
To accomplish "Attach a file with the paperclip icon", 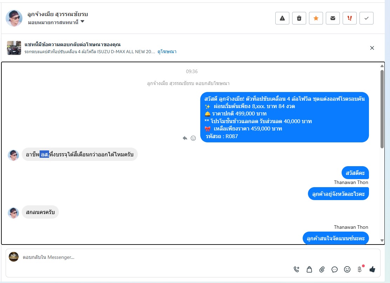I will tap(322, 269).
